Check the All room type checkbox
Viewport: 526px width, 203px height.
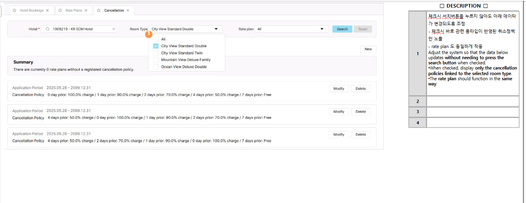click(156, 39)
